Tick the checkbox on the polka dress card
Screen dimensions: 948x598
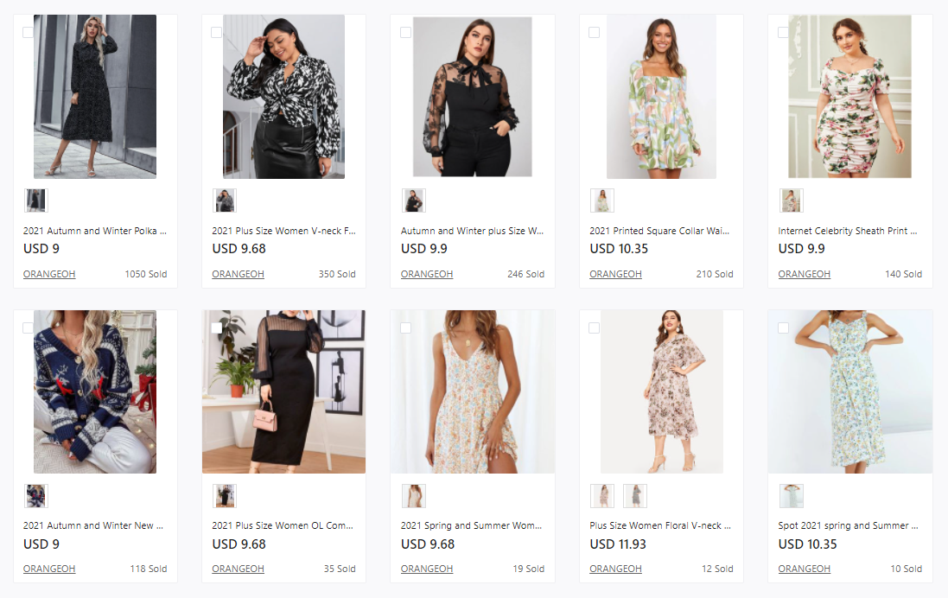pos(28,33)
